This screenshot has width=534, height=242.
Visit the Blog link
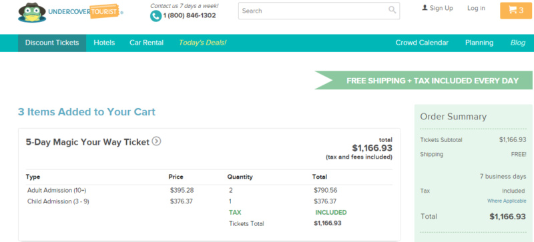coord(518,43)
